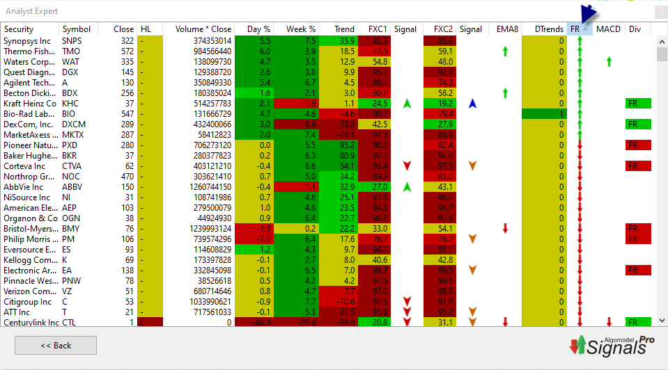The width and height of the screenshot is (668, 370).
Task: Click Volume*Close value 1260744150
Action: click(x=210, y=186)
